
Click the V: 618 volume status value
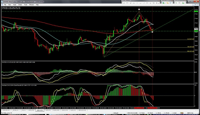click(174, 113)
